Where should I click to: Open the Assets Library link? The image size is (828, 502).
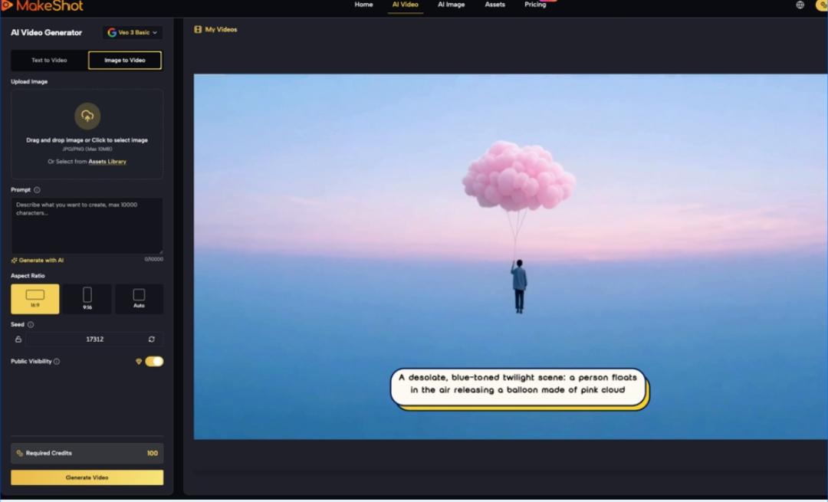pos(107,162)
